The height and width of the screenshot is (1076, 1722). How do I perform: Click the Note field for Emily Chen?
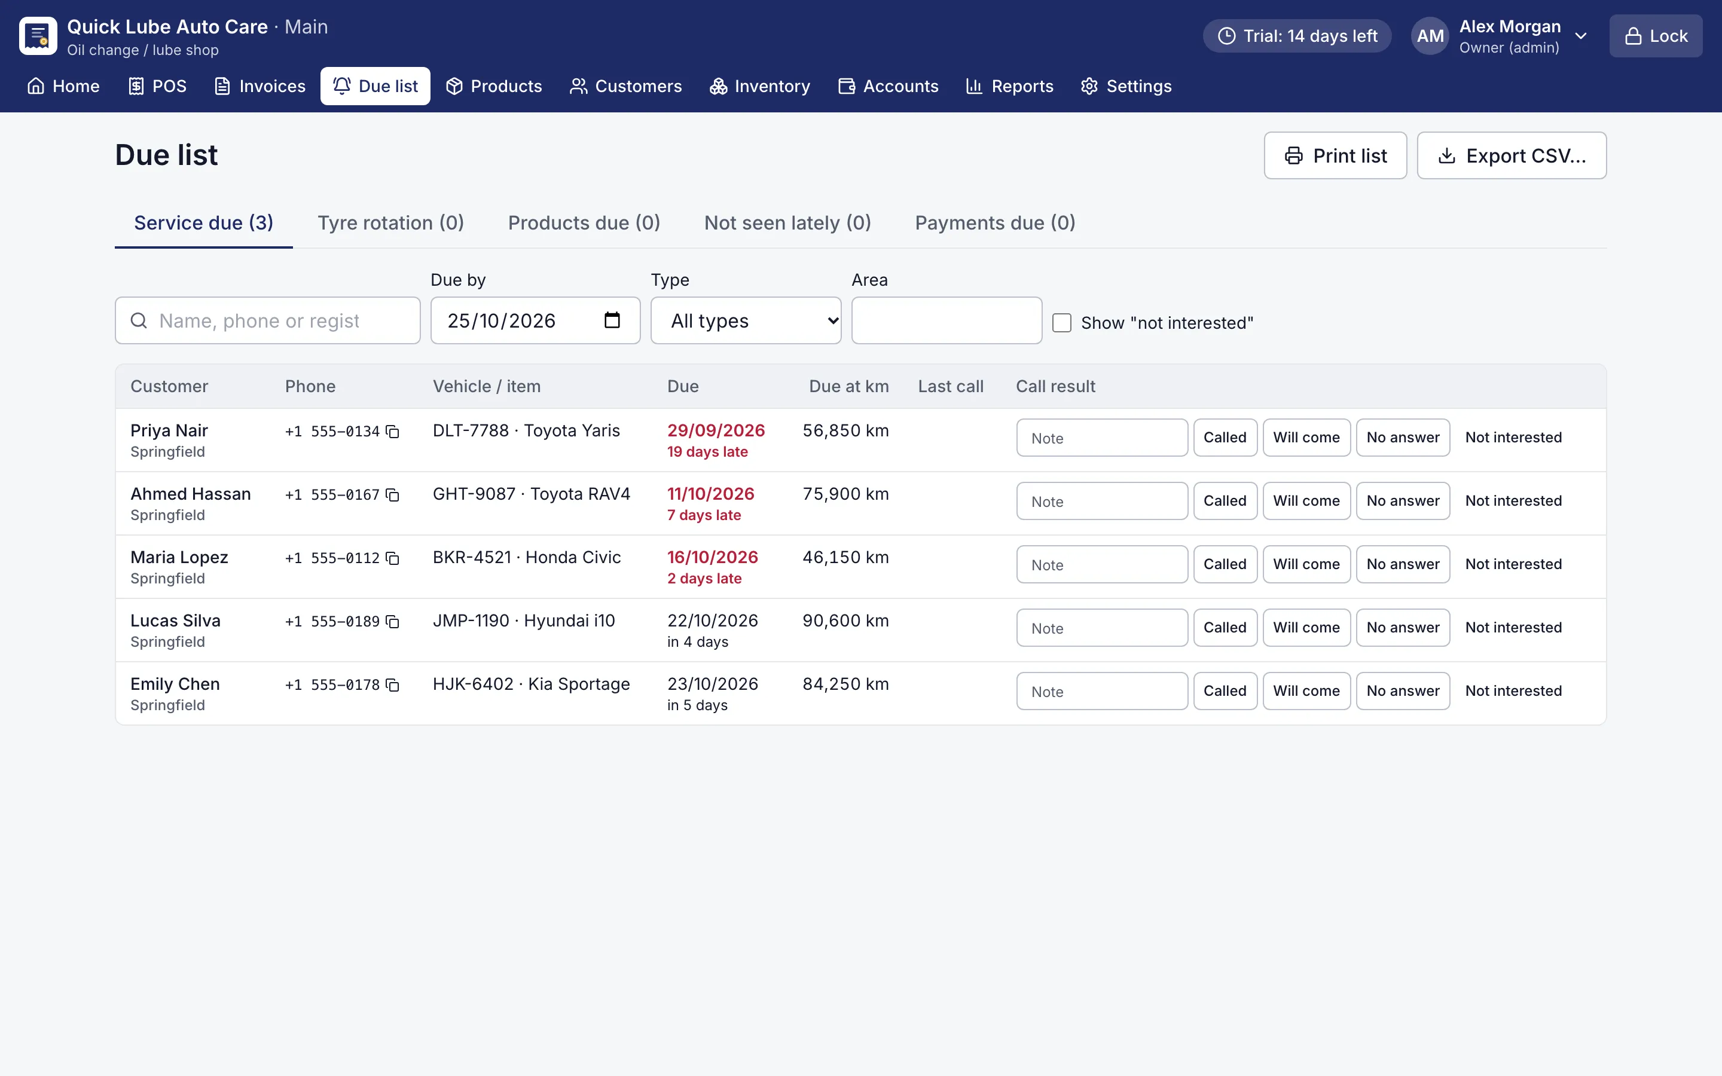coord(1101,691)
